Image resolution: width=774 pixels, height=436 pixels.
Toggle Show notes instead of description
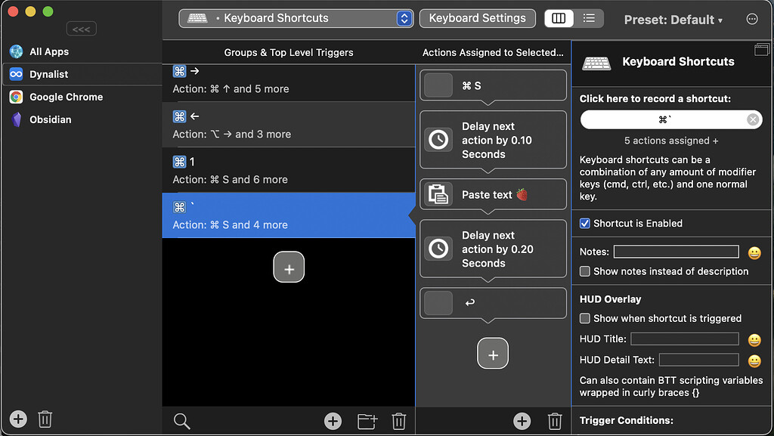click(583, 271)
